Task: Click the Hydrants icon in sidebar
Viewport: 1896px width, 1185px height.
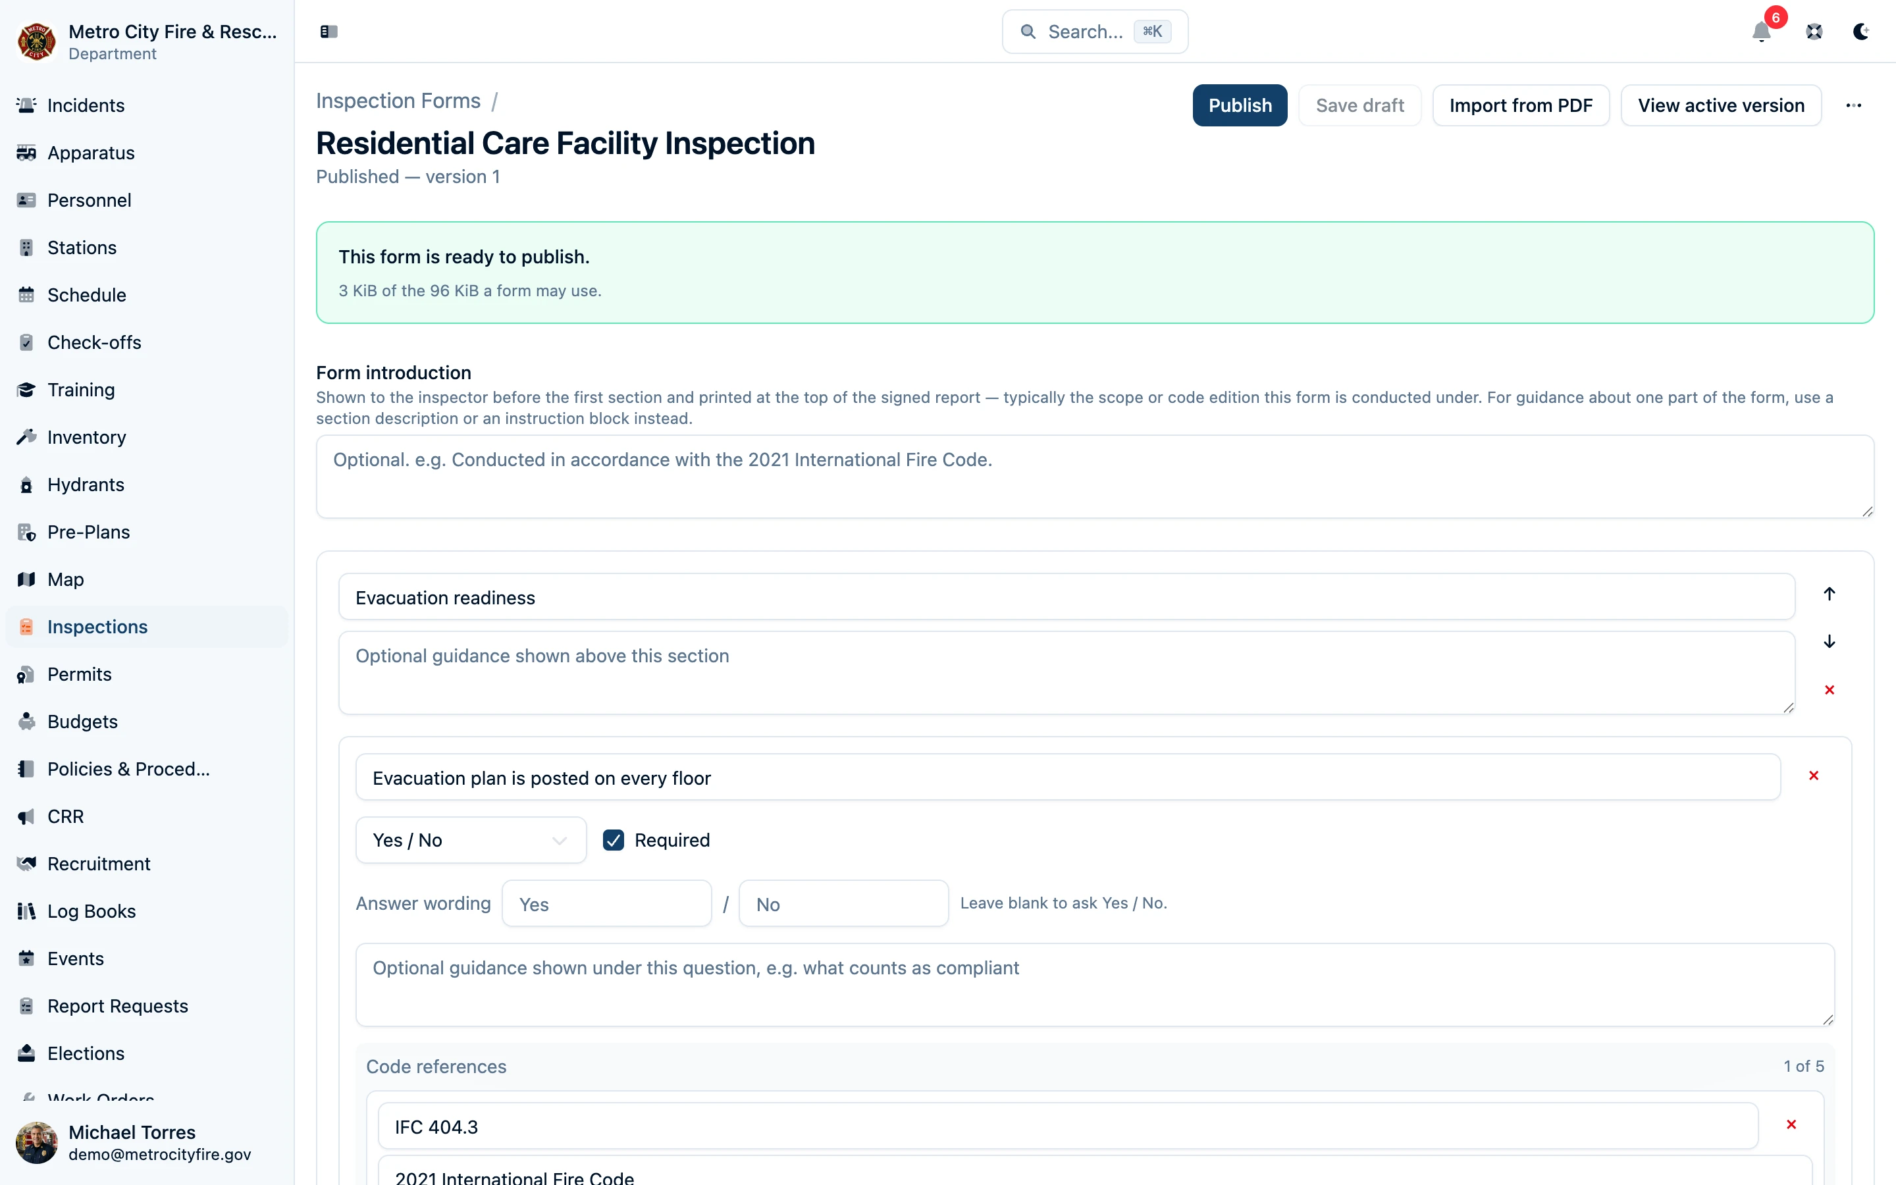Action: pyautogui.click(x=26, y=485)
